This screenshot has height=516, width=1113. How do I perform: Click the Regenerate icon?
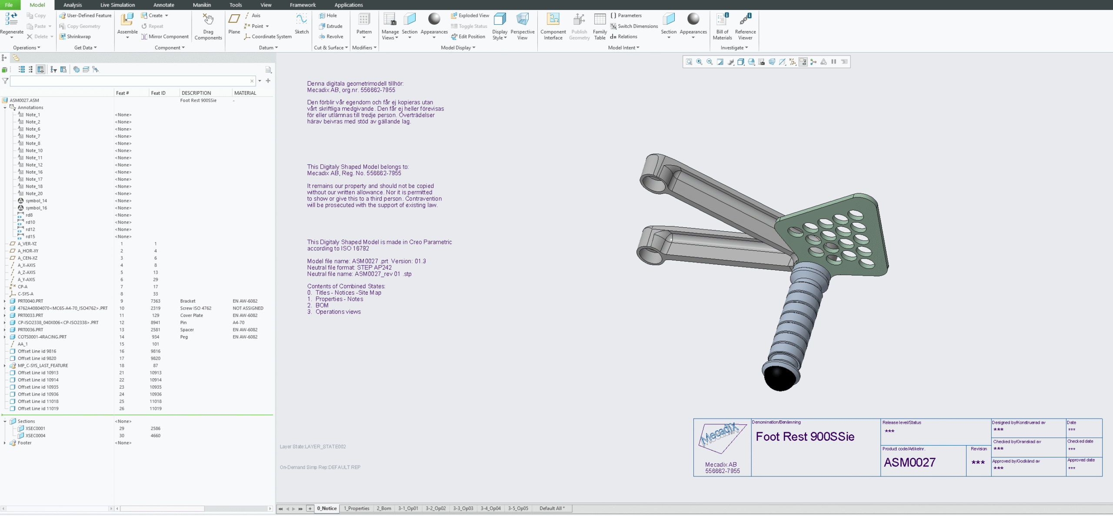click(11, 20)
